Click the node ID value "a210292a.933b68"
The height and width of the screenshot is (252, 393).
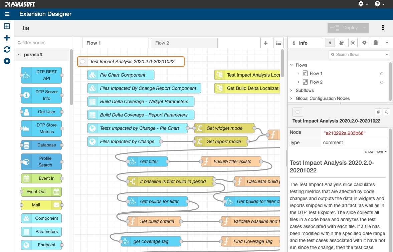point(344,133)
